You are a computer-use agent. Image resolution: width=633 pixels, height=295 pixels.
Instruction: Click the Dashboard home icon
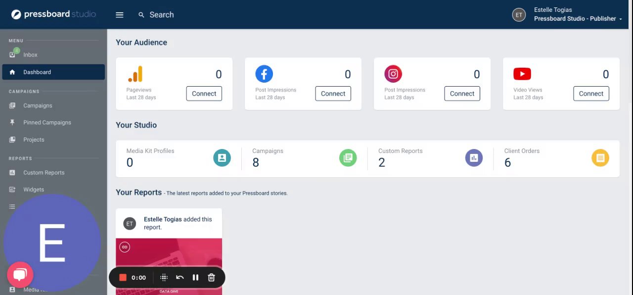(x=12, y=72)
